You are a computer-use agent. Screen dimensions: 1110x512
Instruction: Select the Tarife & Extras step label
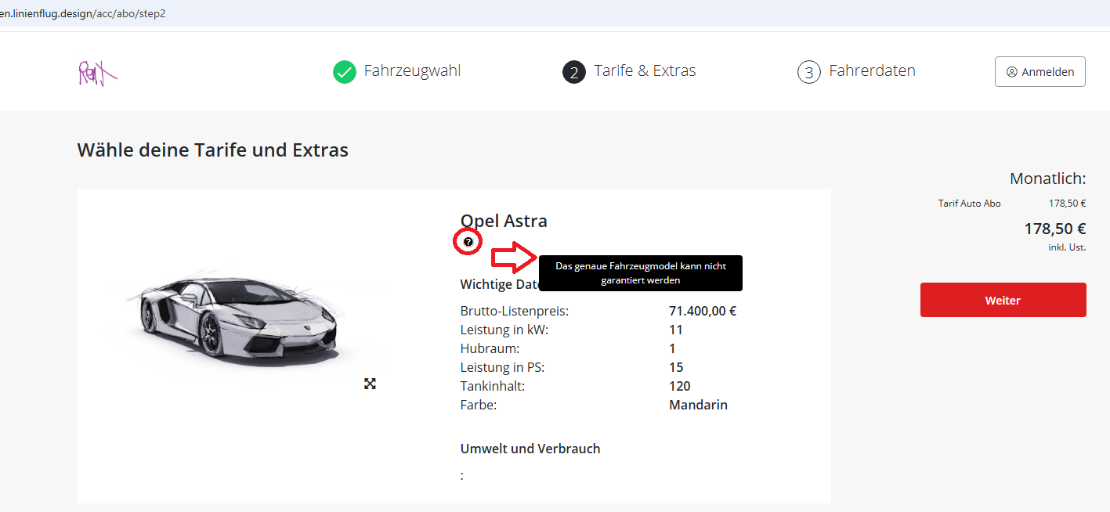(x=645, y=71)
